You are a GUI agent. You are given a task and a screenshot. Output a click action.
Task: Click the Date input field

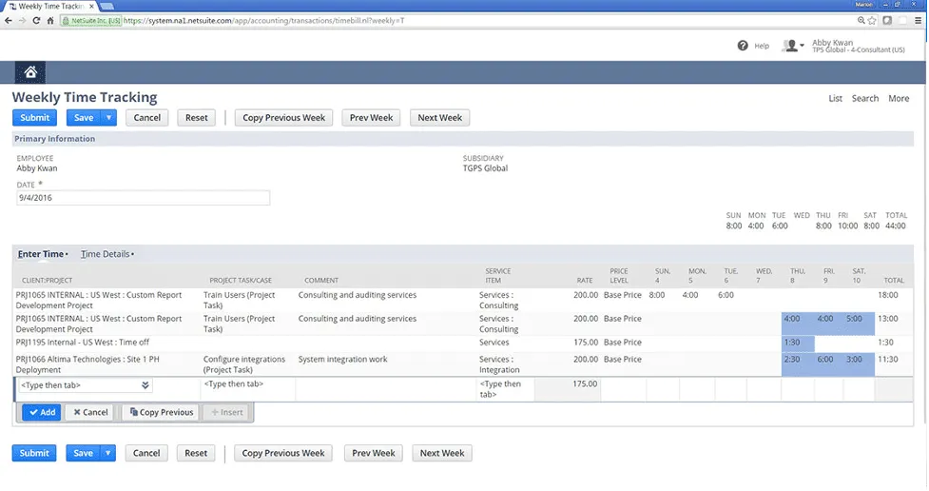click(143, 198)
